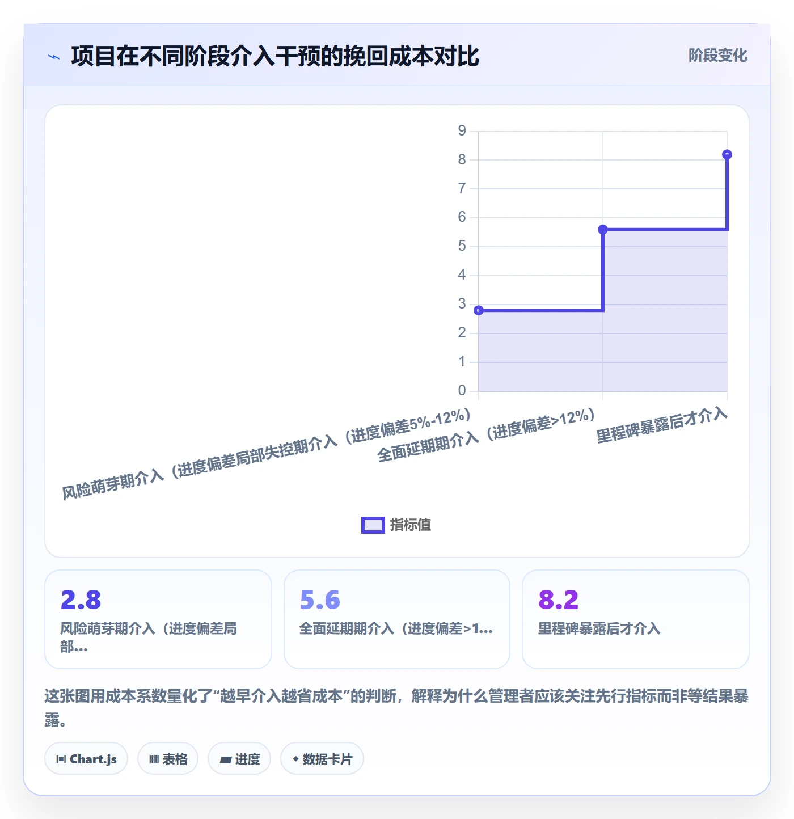Toggle the 指标值 legend swatch
This screenshot has height=819, width=794.
373,525
